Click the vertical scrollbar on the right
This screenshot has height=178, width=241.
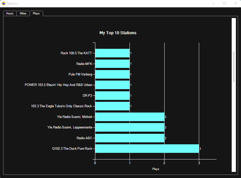[x=234, y=67]
